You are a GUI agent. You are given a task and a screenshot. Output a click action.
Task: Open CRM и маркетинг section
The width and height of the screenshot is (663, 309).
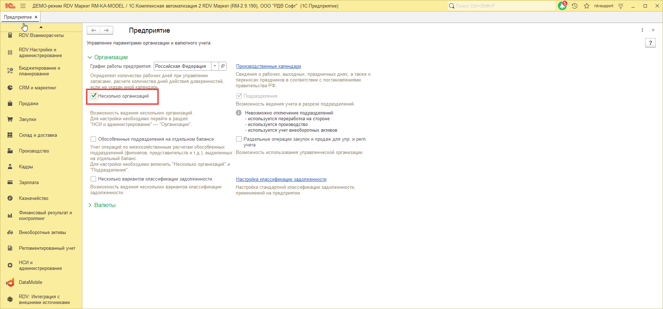[x=38, y=88]
